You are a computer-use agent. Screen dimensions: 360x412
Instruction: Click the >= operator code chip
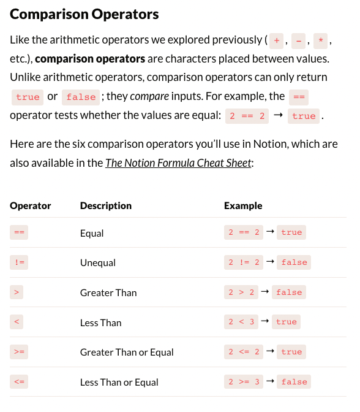[x=19, y=352]
